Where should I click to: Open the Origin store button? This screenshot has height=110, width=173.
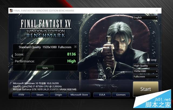coord(58,95)
